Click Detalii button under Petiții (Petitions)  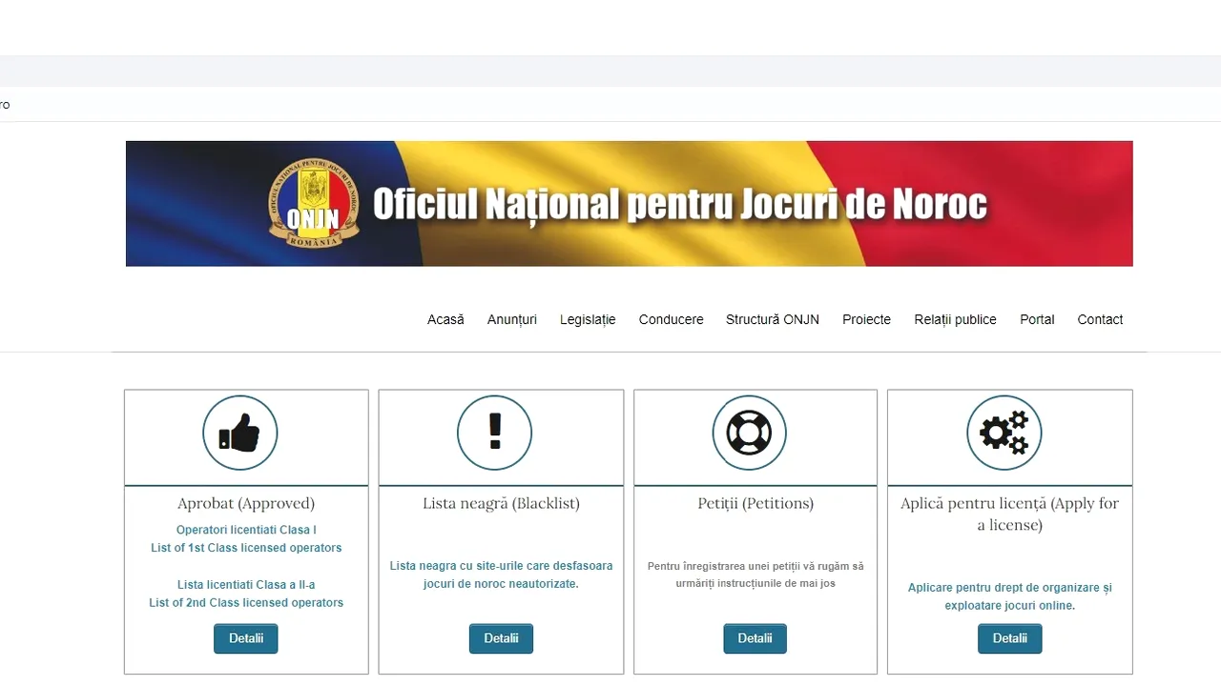click(x=755, y=638)
